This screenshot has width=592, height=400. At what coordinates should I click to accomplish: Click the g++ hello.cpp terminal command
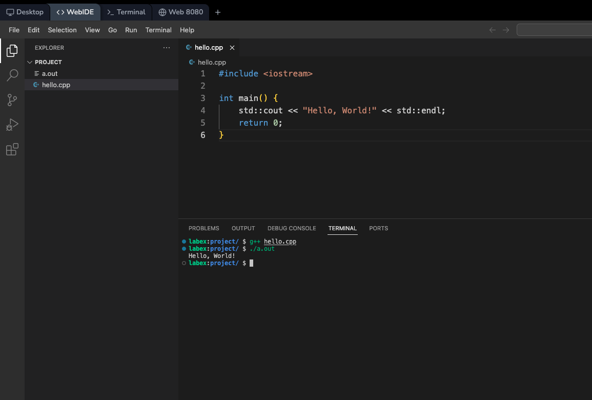click(273, 242)
